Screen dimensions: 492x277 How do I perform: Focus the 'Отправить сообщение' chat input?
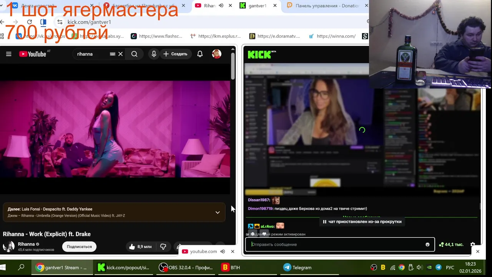340,244
